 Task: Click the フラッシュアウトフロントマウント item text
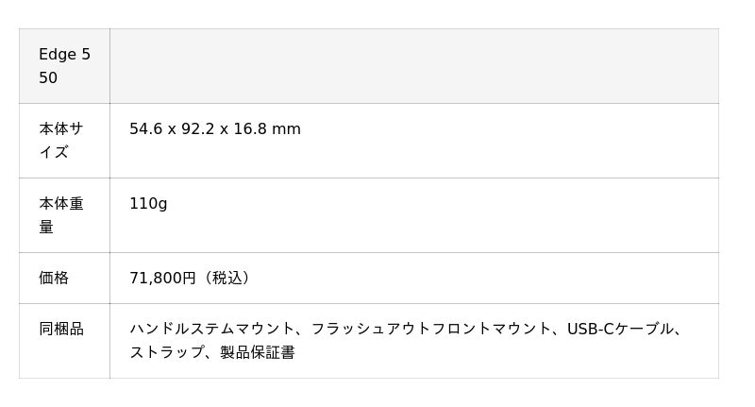(431, 330)
